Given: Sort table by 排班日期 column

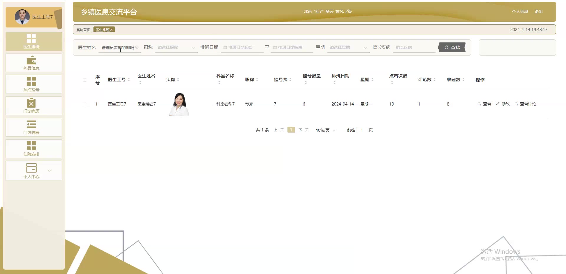Looking at the screenshot, I should [335, 83].
